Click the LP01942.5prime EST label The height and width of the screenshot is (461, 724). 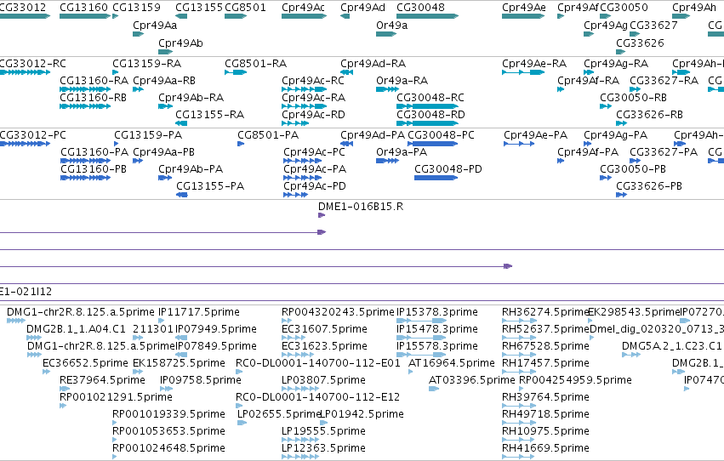point(362,414)
